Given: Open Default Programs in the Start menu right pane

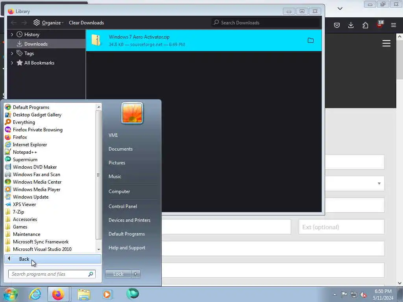Looking at the screenshot, I should pos(126,234).
